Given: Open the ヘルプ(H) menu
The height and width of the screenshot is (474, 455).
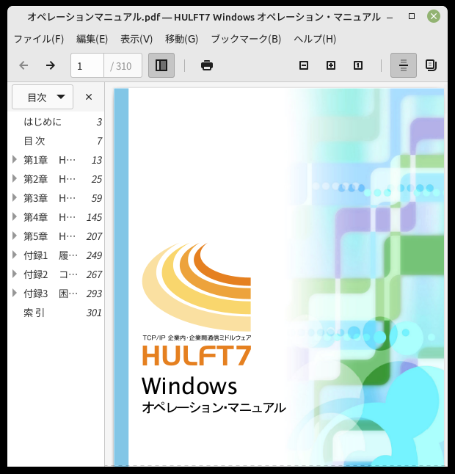Looking at the screenshot, I should 315,39.
